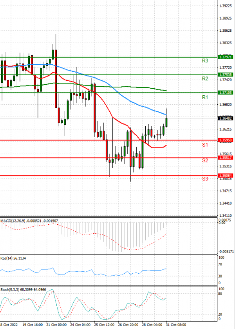
Task: Click the 21 Oct 00:00 time label
Action: pyautogui.click(x=56, y=325)
